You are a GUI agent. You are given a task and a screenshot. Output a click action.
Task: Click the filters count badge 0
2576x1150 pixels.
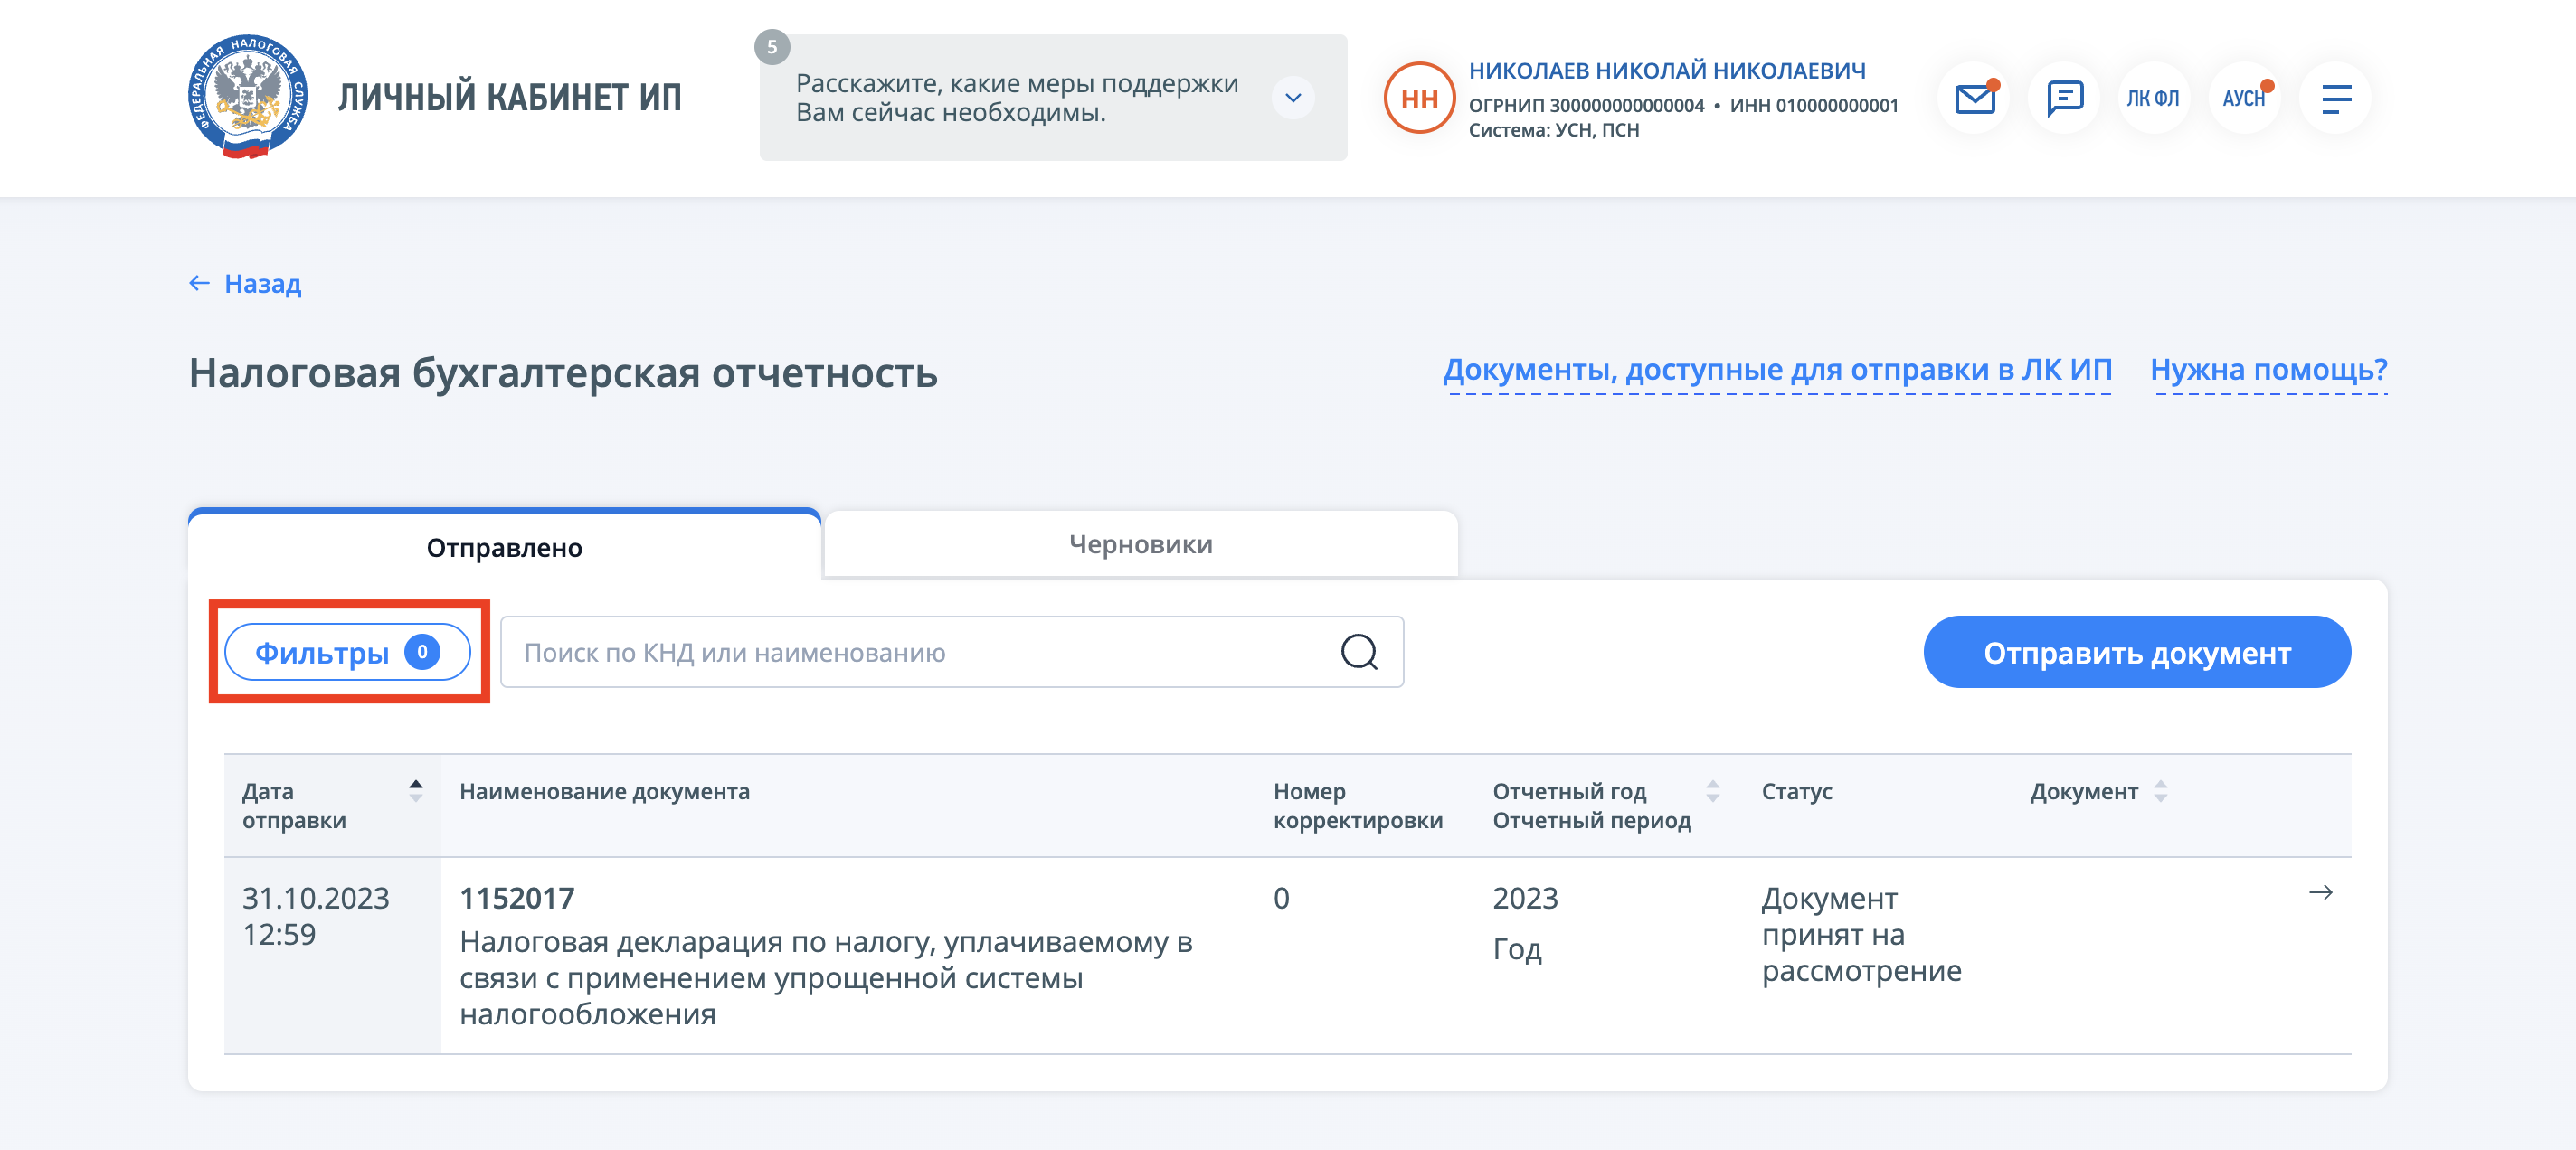422,652
